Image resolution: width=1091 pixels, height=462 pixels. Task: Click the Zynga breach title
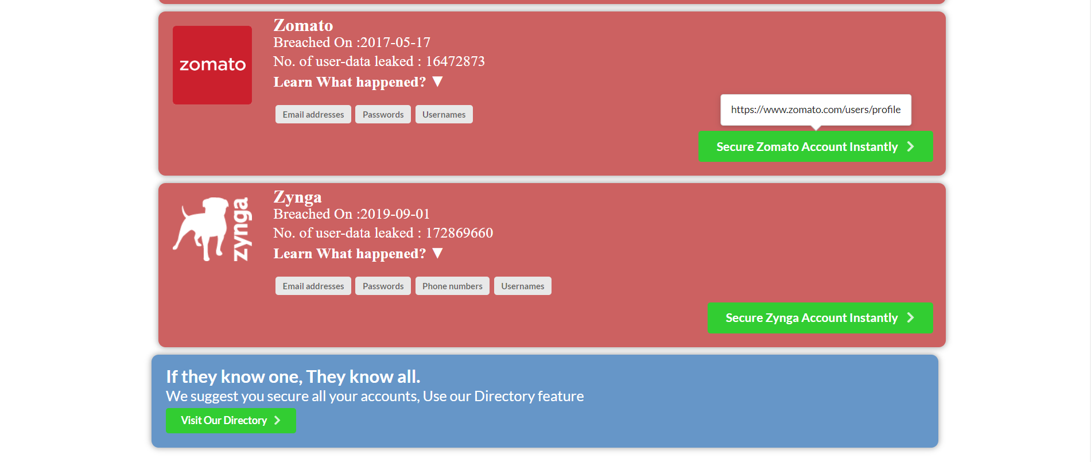pyautogui.click(x=297, y=197)
